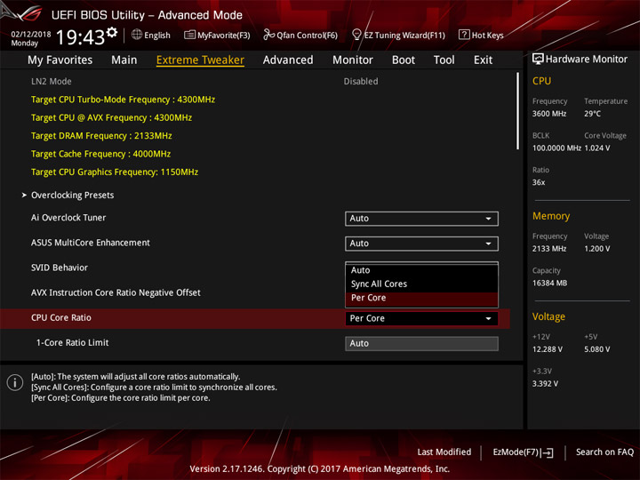The width and height of the screenshot is (640, 480).
Task: Switch to the Main tab
Action: click(124, 60)
